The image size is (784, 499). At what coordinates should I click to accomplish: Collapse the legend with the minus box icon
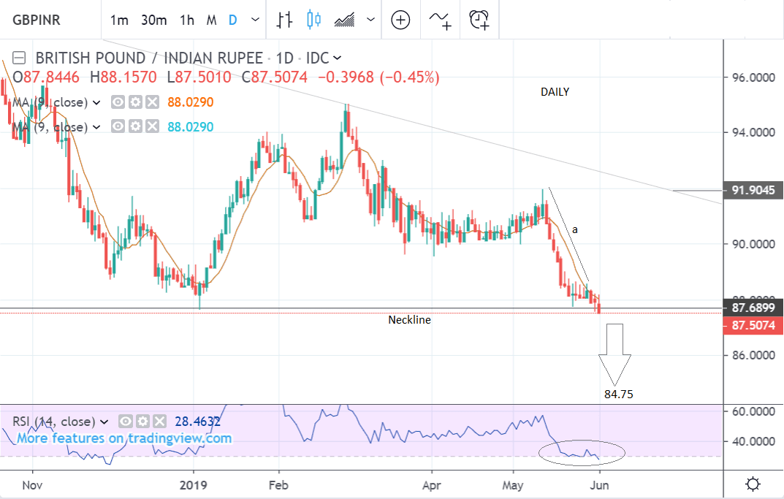[x=19, y=58]
